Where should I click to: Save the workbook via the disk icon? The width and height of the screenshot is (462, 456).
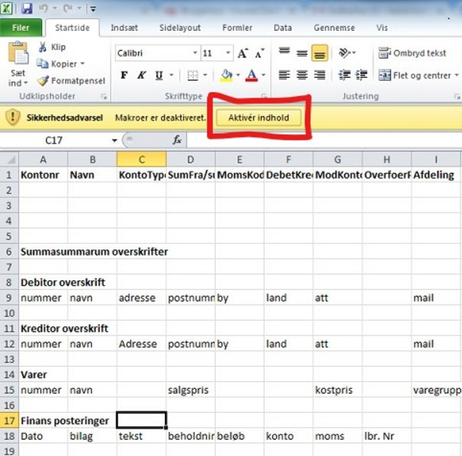coord(26,9)
